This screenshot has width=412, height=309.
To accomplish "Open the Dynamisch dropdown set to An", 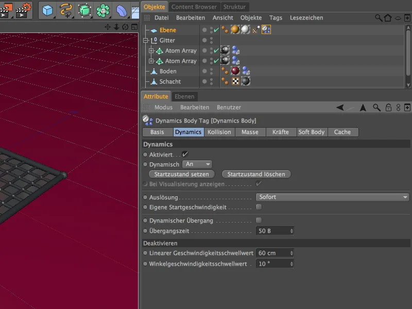I will tap(197, 164).
